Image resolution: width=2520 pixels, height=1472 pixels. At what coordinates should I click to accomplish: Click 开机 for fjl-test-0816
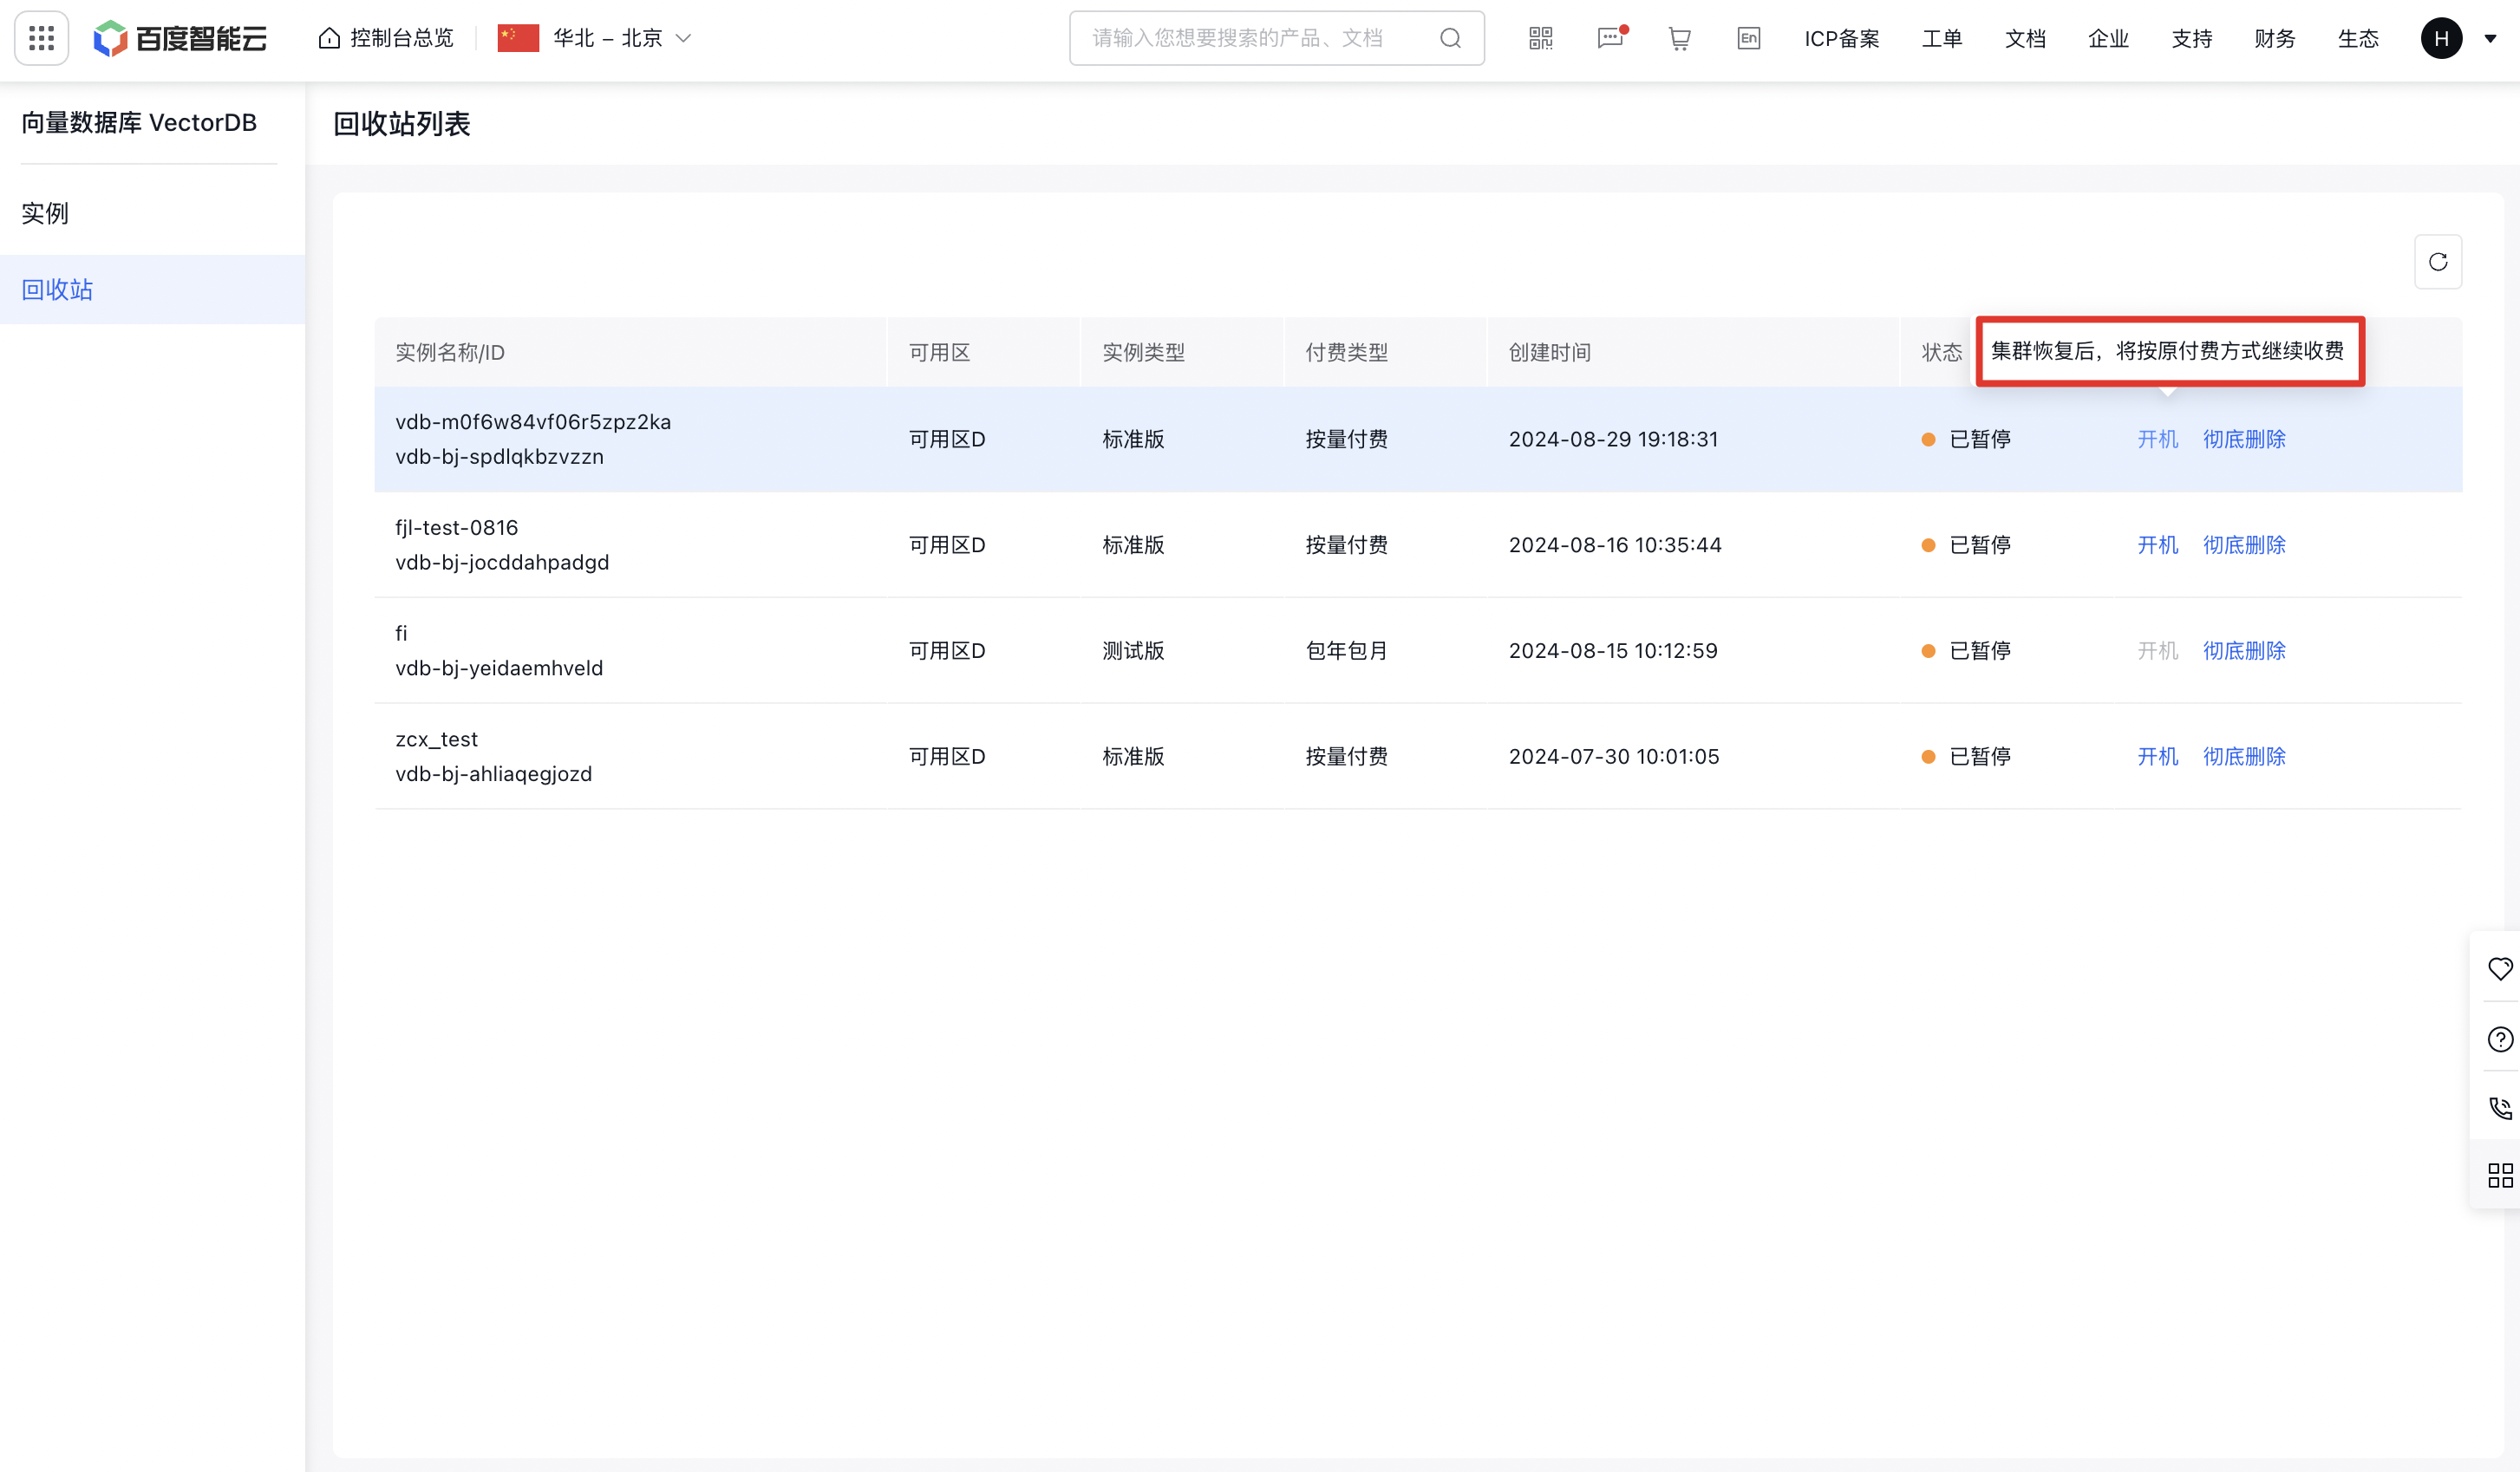pos(2157,545)
